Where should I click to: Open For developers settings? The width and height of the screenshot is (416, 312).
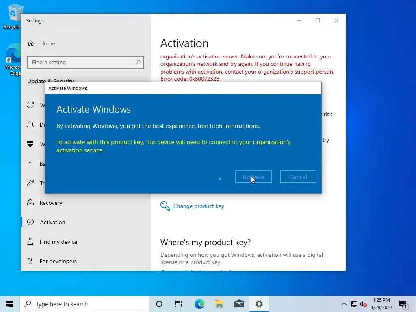pyautogui.click(x=58, y=261)
